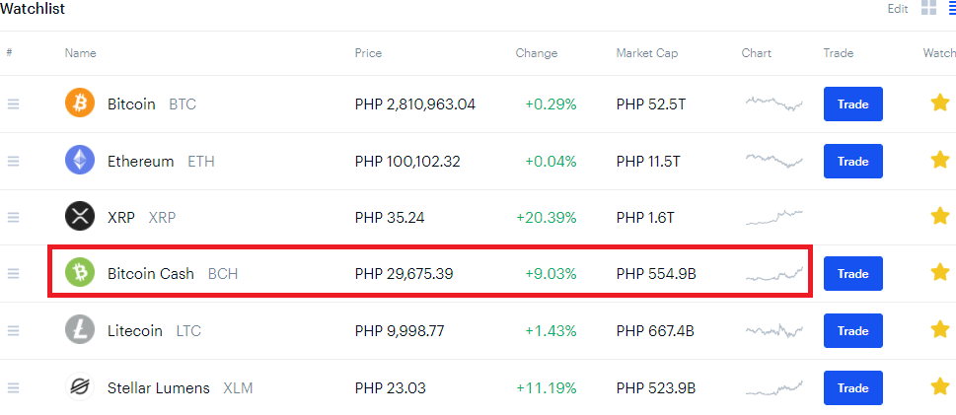Click the grey Litecoin logo icon
The height and width of the screenshot is (415, 956).
pyautogui.click(x=80, y=330)
